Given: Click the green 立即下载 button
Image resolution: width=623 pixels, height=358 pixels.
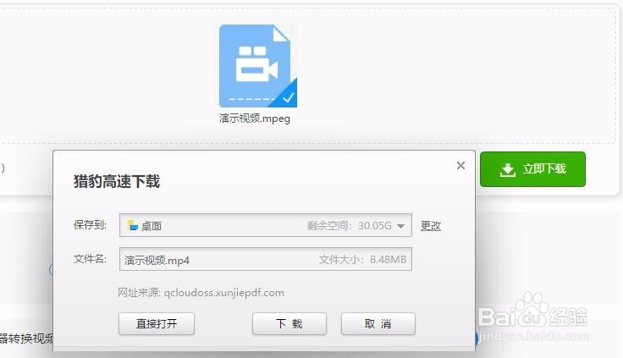Looking at the screenshot, I should [x=532, y=169].
